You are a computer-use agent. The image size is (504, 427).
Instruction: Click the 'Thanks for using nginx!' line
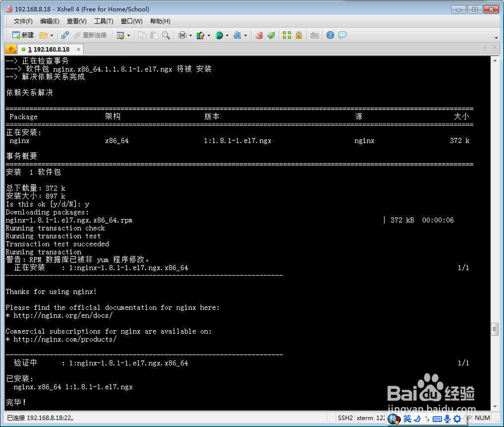coord(51,292)
